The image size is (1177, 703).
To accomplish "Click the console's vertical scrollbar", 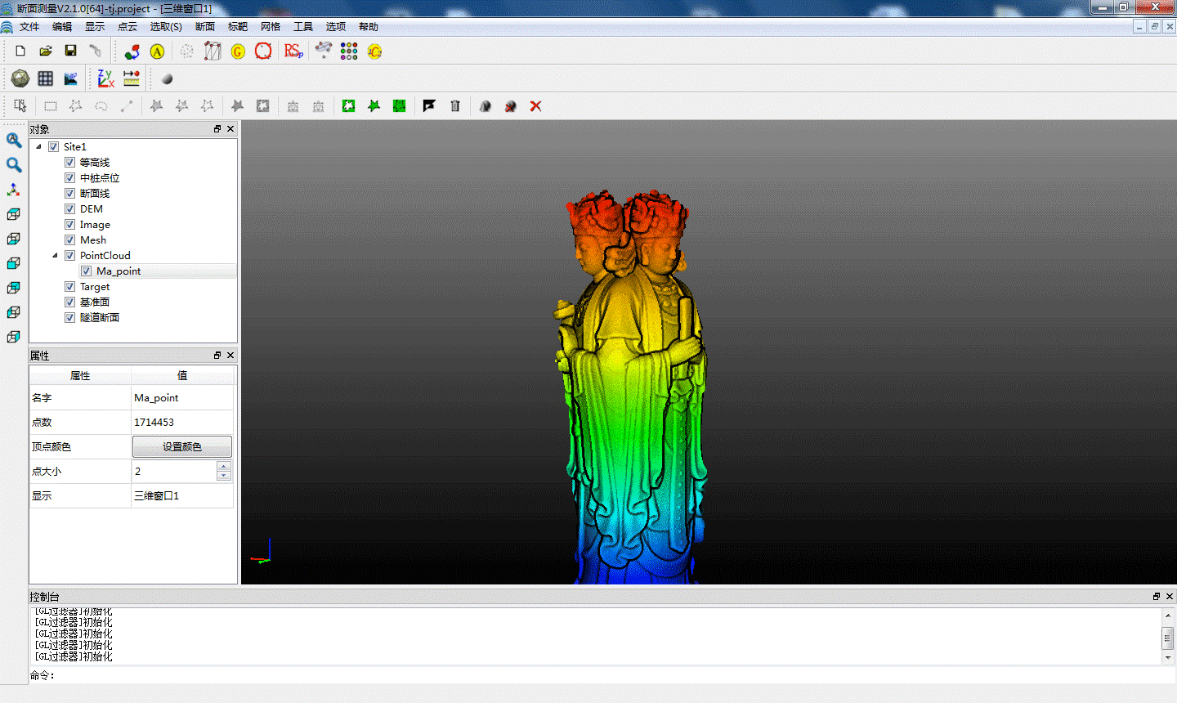I will (x=1167, y=637).
